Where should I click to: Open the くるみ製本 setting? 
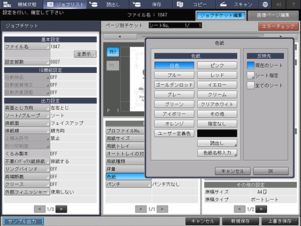click(27, 154)
